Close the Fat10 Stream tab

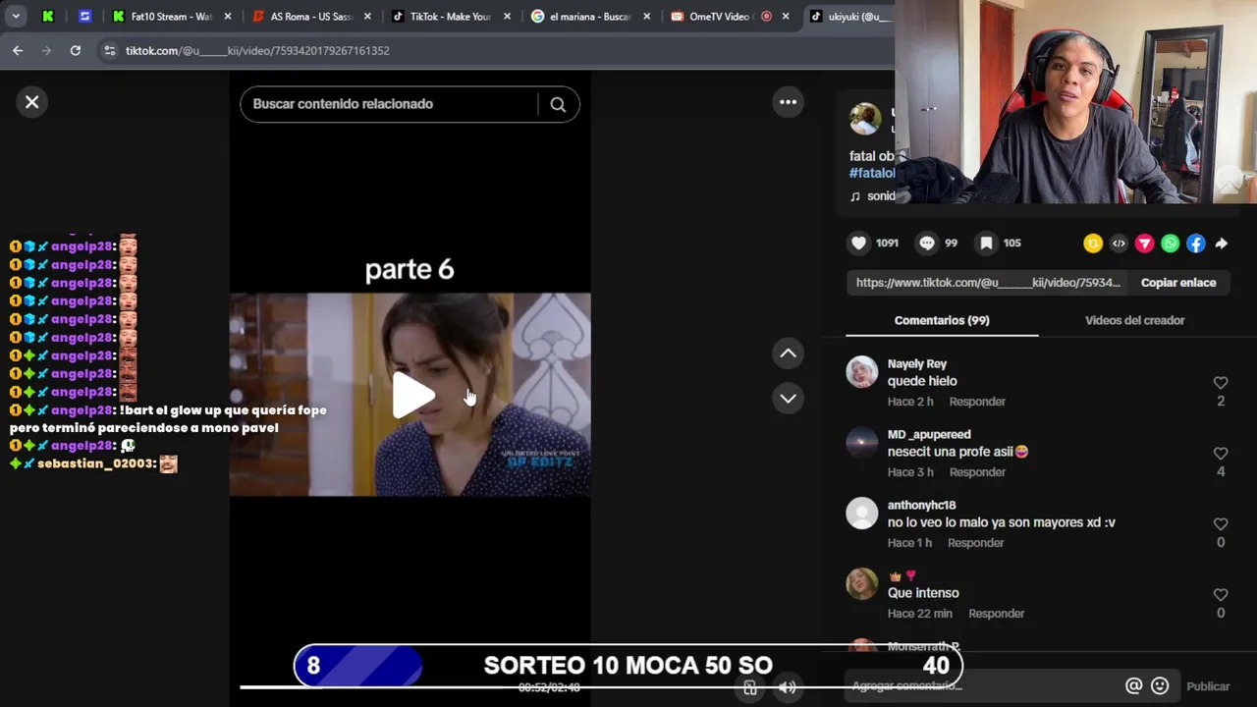click(228, 16)
